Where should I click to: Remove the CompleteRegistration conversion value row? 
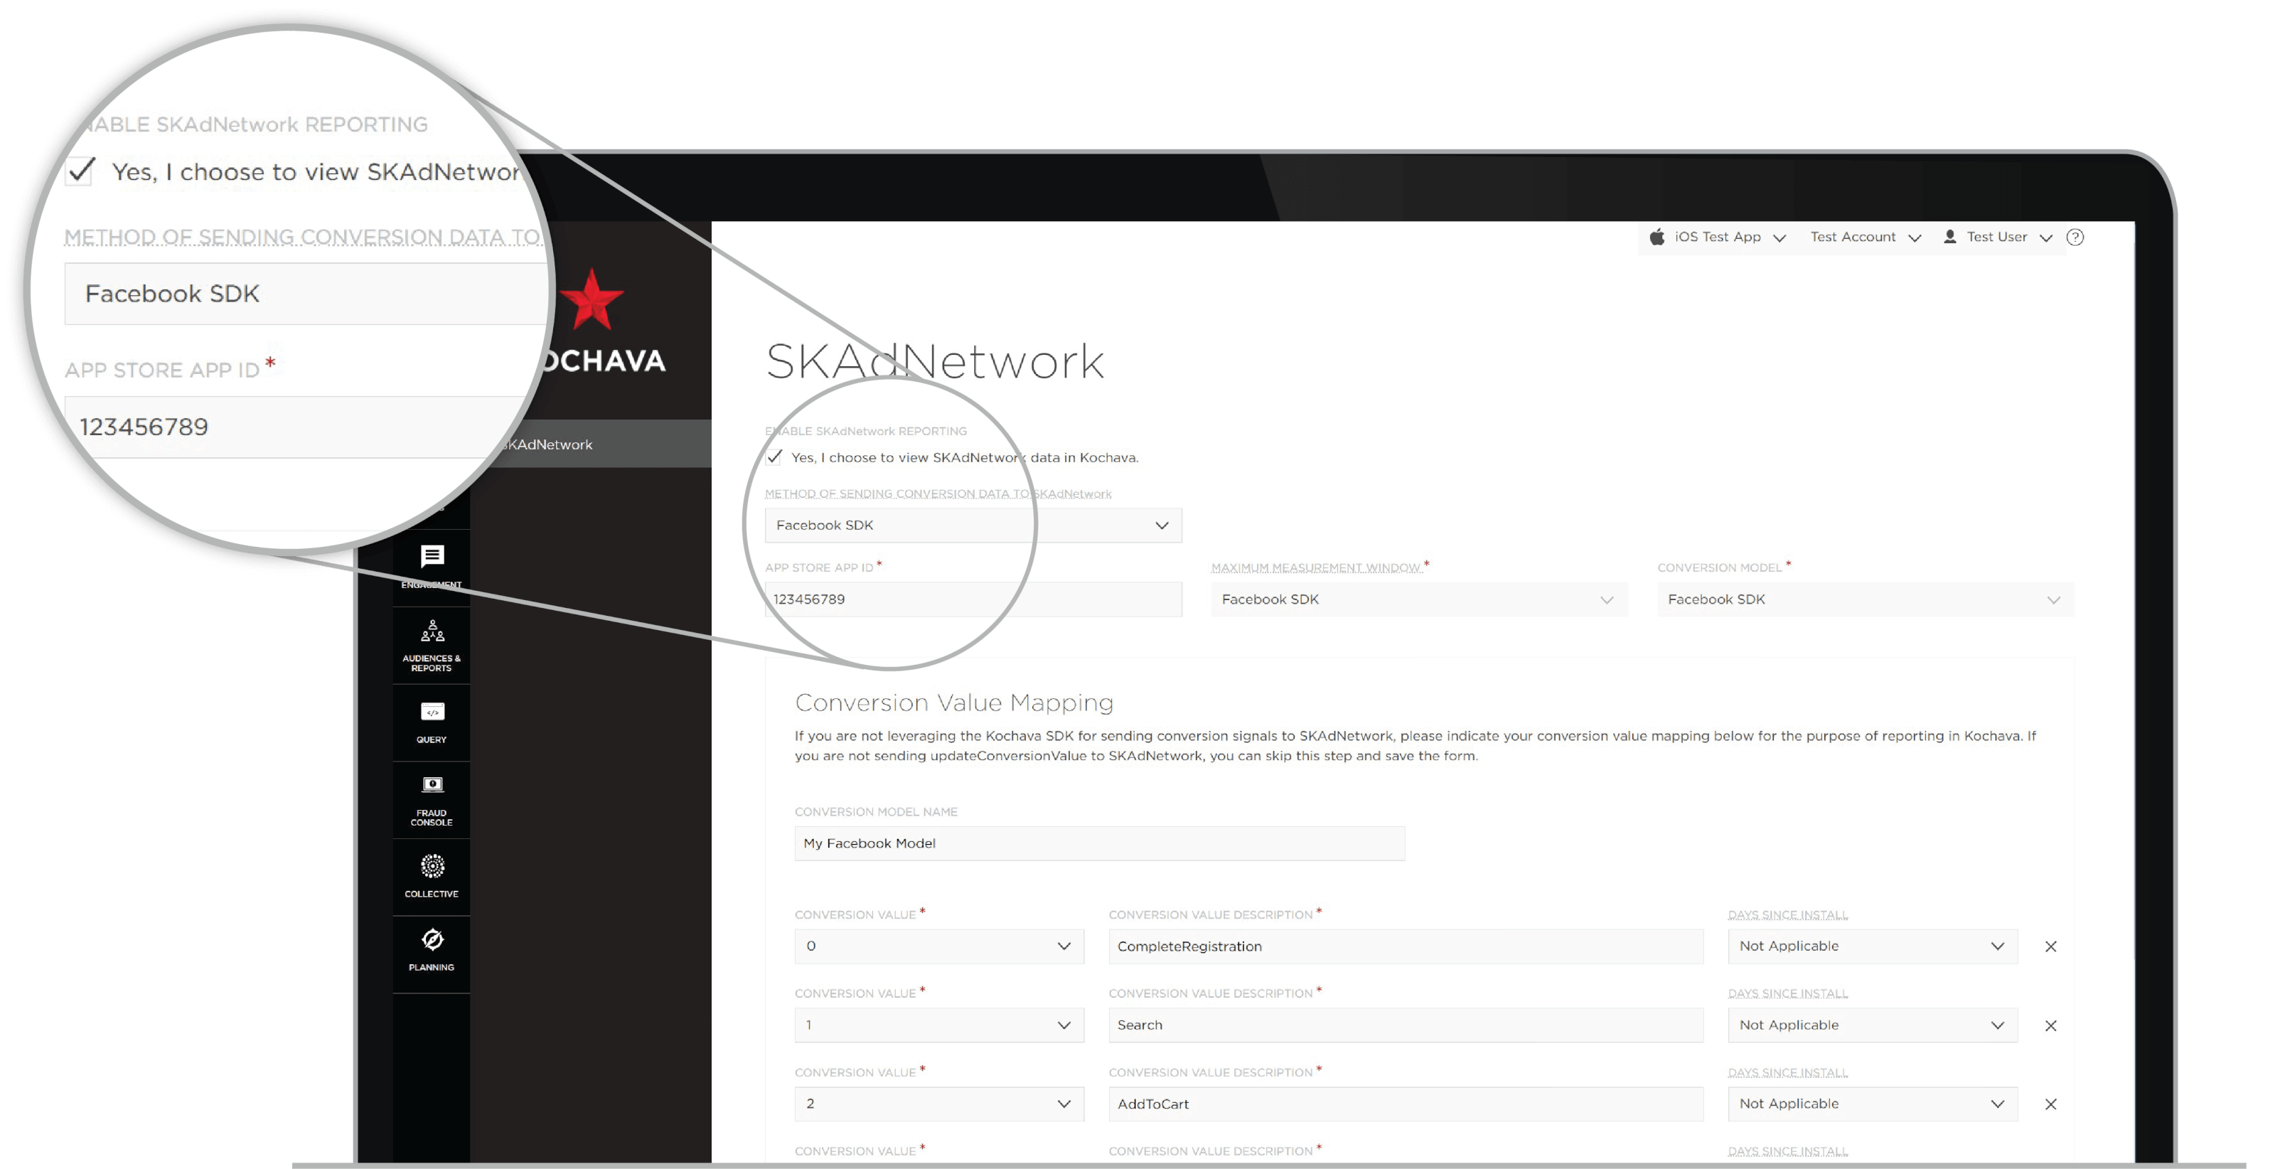[2050, 946]
